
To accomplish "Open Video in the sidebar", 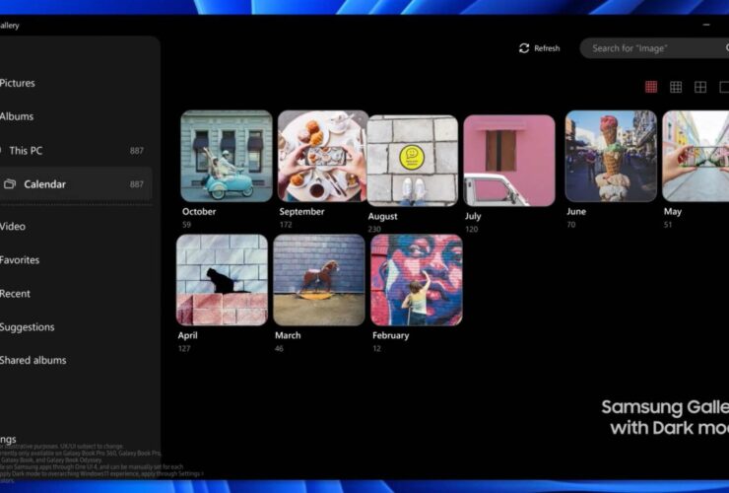I will click(x=13, y=226).
